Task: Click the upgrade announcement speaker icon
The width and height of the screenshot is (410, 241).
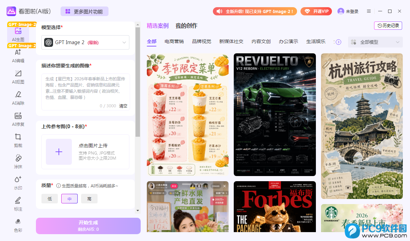Action: [219, 11]
